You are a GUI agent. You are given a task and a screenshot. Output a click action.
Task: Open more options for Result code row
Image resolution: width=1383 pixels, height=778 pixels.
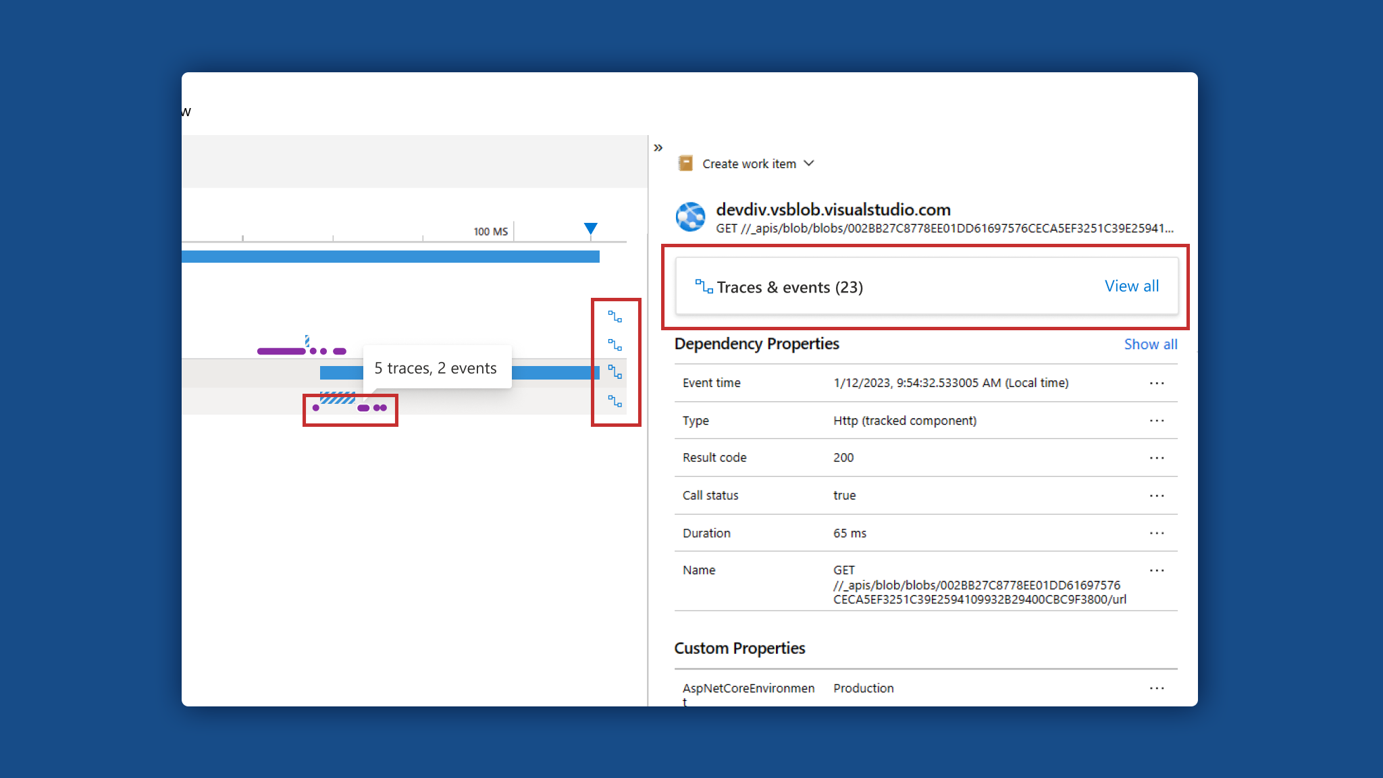coord(1157,458)
